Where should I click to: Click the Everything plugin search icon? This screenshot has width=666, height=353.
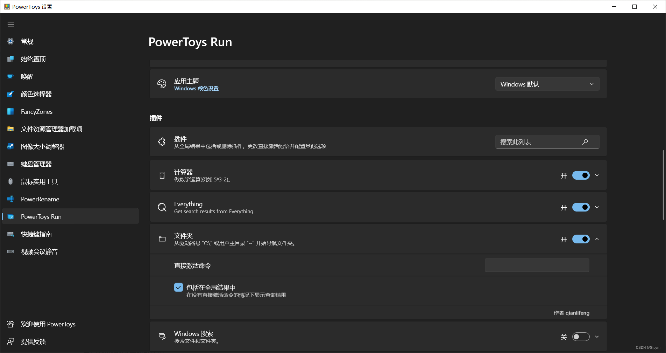(162, 207)
